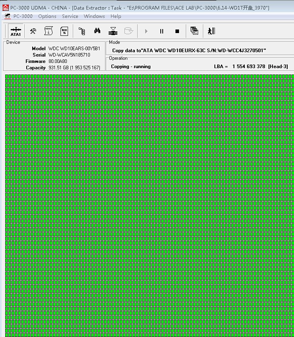
Task: Stop the copy operation
Action: (177, 31)
